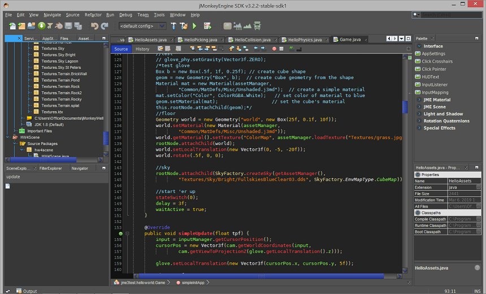The width and height of the screenshot is (486, 294).
Task: Select AppSettings in the palette
Action: click(x=433, y=54)
